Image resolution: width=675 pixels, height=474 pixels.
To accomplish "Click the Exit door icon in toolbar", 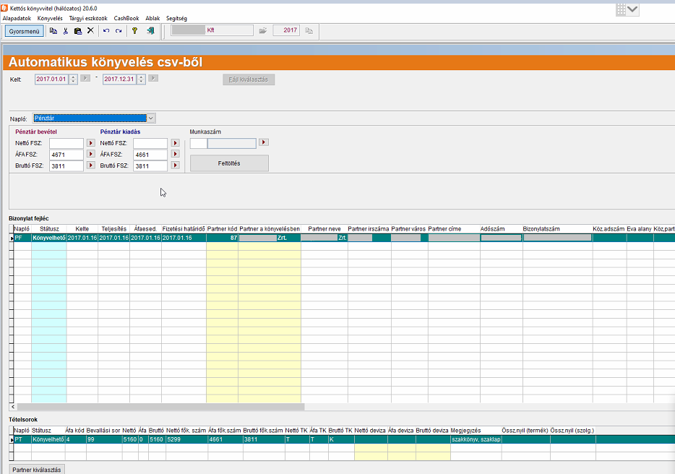I will point(150,31).
